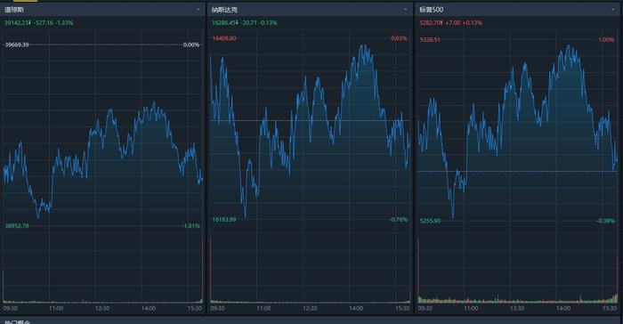Click the 11:00 time label in 道琼斯 chart
The image size is (623, 324).
[56, 308]
